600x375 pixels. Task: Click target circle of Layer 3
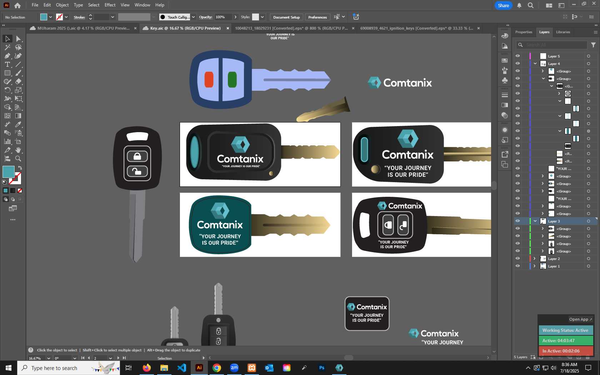point(589,221)
